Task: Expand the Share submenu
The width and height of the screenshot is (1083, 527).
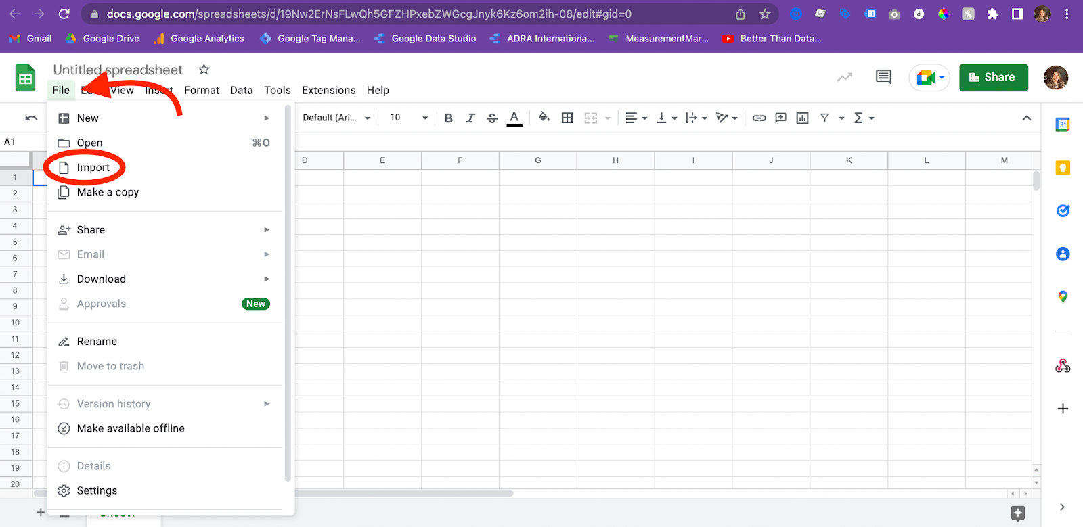Action: click(x=164, y=230)
